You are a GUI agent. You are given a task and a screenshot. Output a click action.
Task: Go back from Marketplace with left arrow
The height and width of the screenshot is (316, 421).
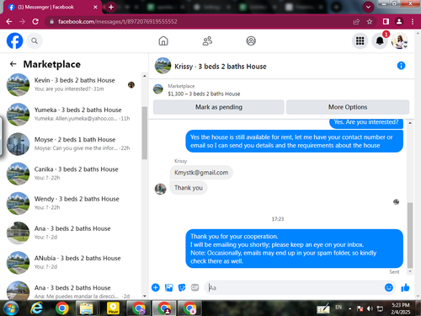point(13,64)
